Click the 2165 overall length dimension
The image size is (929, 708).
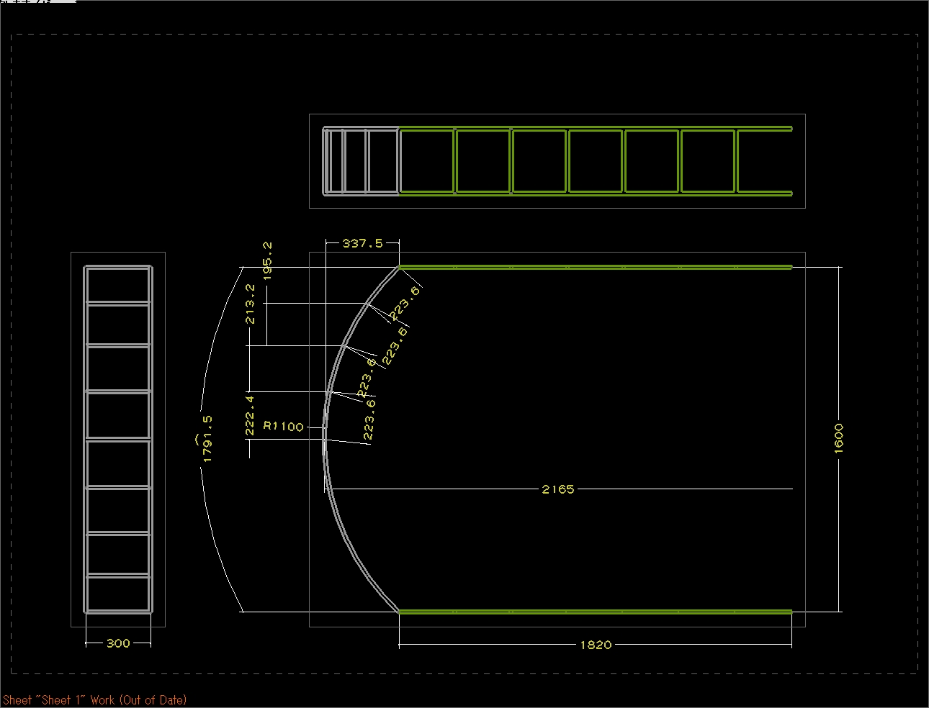click(x=558, y=489)
